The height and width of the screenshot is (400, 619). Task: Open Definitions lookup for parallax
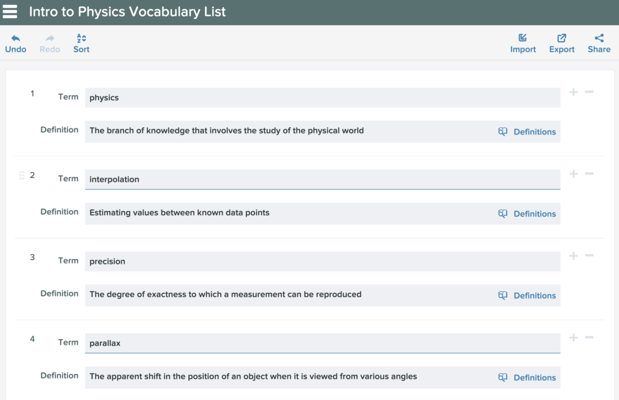click(x=527, y=377)
